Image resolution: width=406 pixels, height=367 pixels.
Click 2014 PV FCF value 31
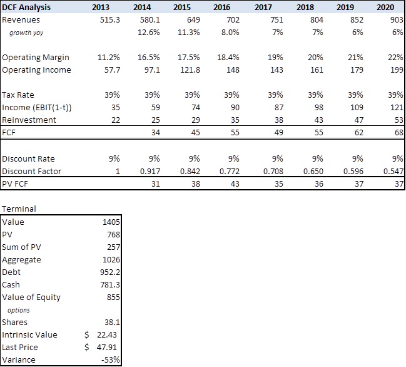click(x=156, y=183)
